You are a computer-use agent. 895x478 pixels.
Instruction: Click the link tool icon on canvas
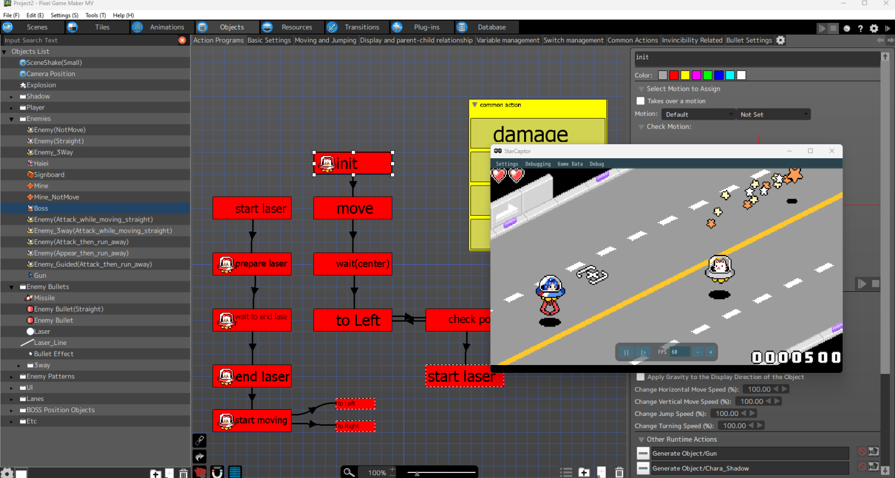(x=200, y=440)
